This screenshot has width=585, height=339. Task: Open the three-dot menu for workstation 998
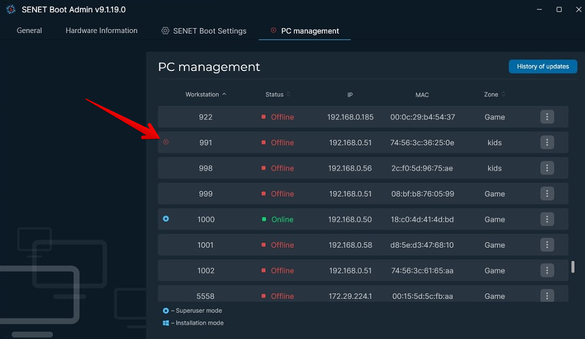547,168
